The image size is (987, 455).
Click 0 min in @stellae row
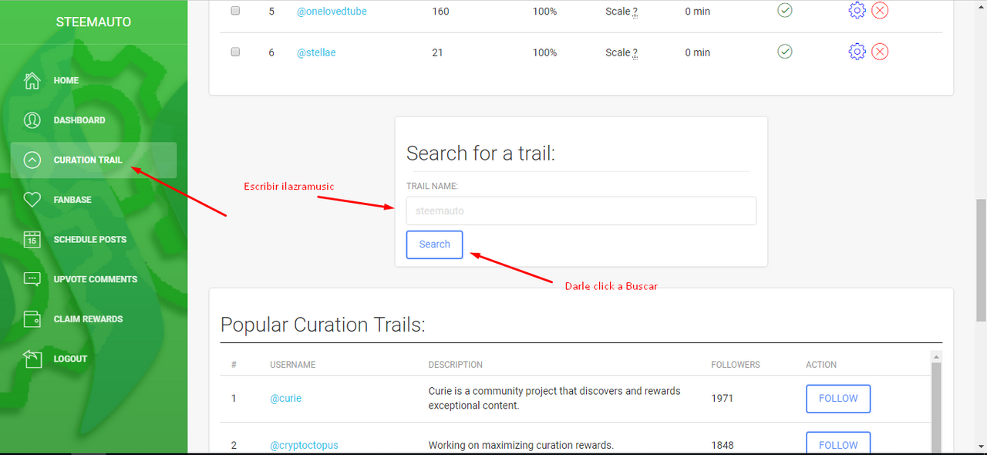tap(698, 52)
